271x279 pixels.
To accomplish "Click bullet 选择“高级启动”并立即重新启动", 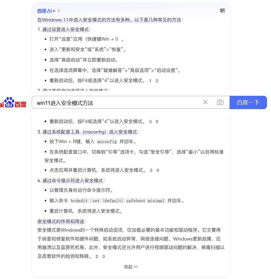I will (84, 60).
